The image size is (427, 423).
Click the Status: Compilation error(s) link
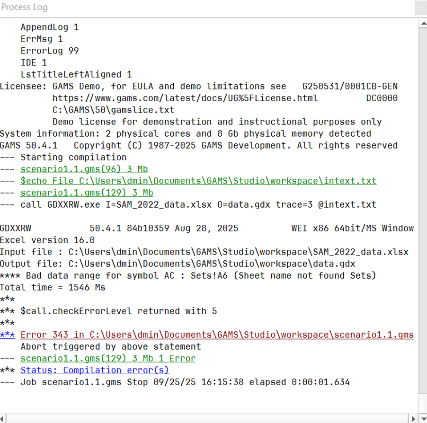click(95, 370)
